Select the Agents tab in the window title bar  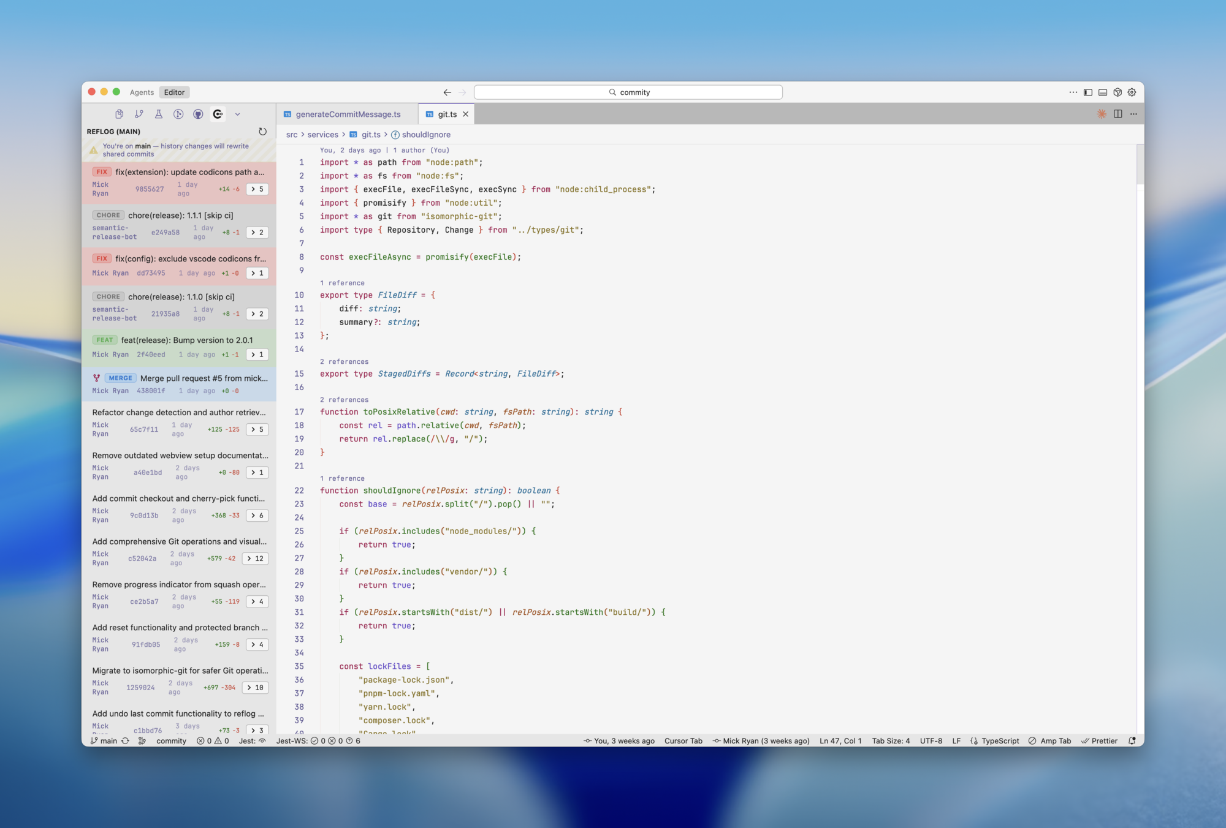coord(142,92)
